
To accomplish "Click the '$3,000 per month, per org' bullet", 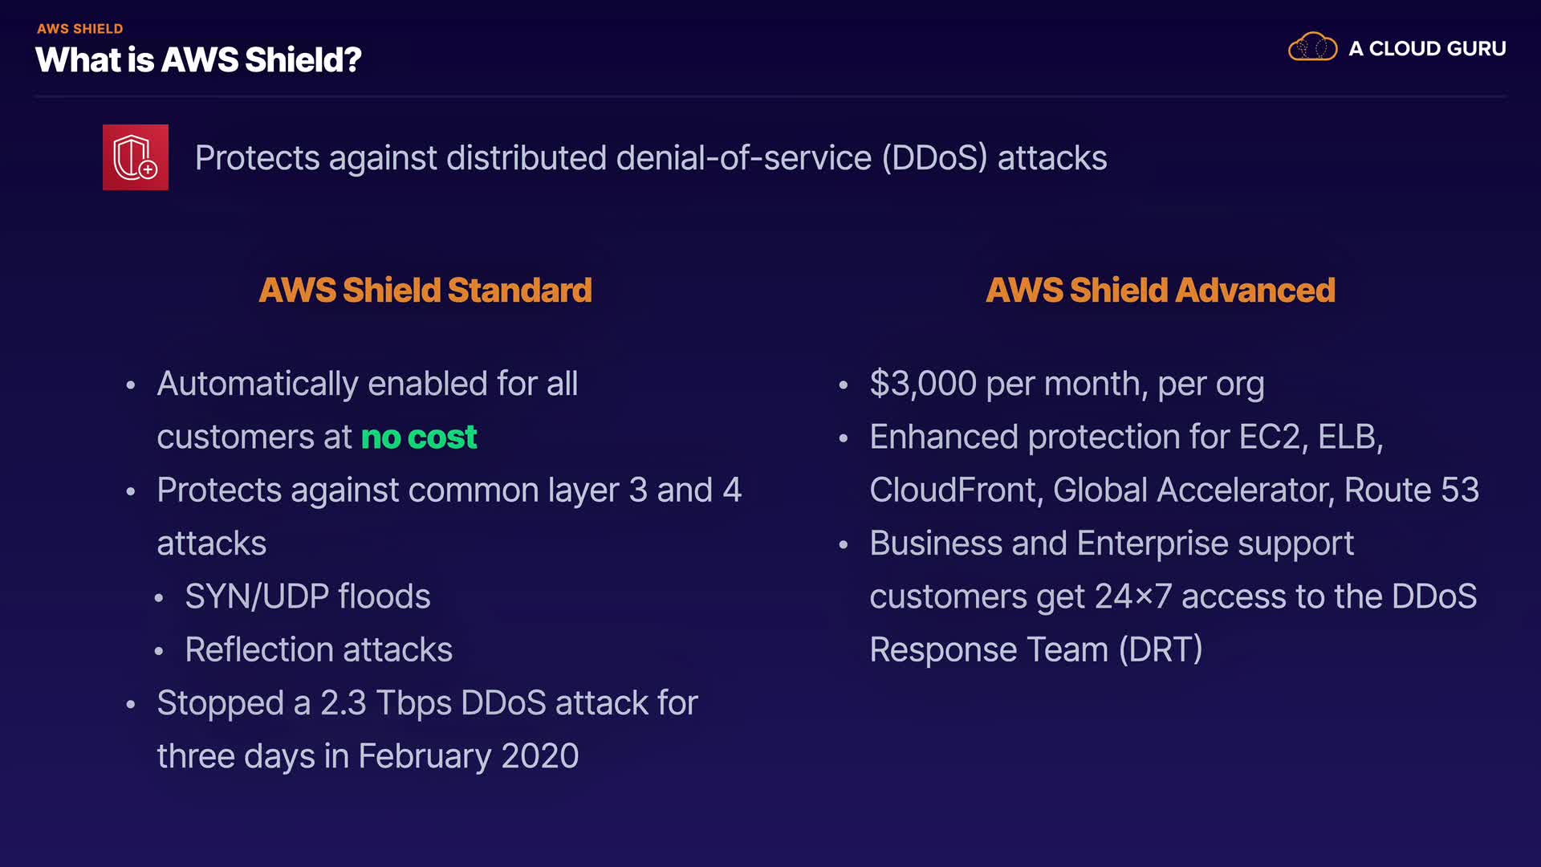I will pyautogui.click(x=1067, y=384).
